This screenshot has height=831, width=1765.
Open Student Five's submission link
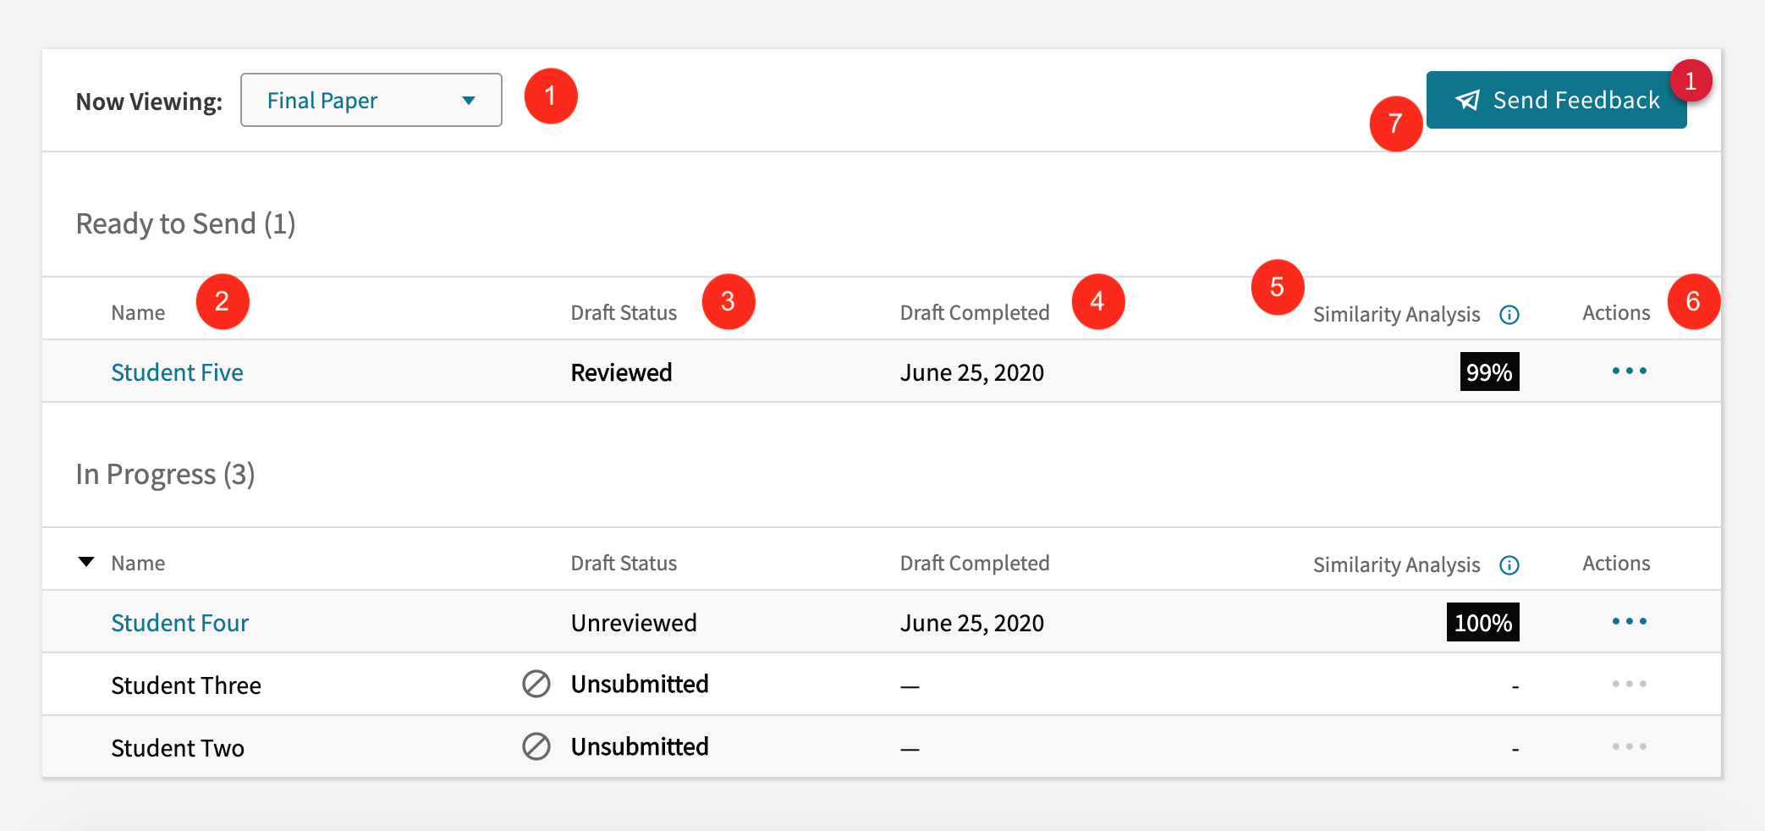[177, 371]
